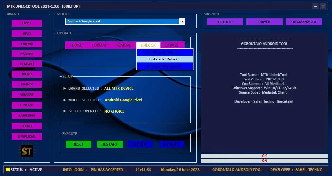332x176 pixels.
Task: Click the lower 0% progress bar
Action: (x=265, y=160)
